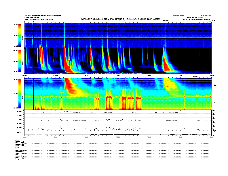Click the 20.00 label on RAD2 color scale
This screenshot has width=228, height=176.
pos(16,35)
